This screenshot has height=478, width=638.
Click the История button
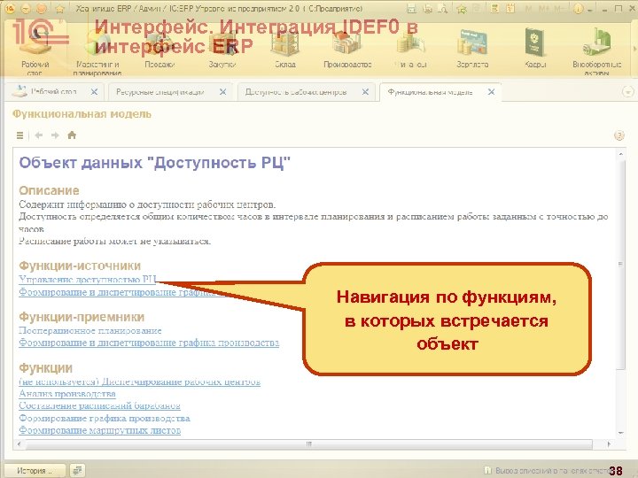coord(35,470)
